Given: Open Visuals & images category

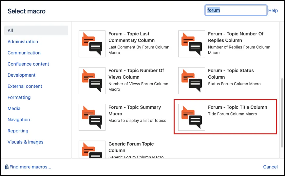Looking at the screenshot, I should (x=26, y=142).
